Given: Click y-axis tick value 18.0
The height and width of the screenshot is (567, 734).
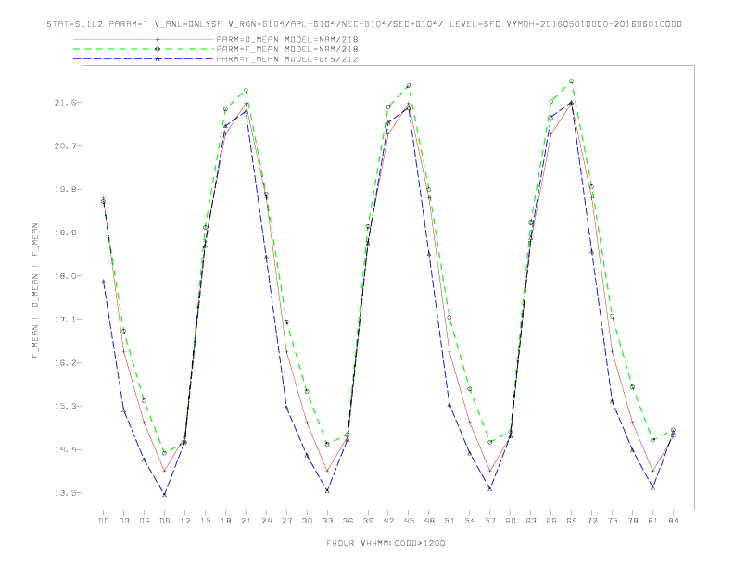Looking at the screenshot, I should (66, 276).
